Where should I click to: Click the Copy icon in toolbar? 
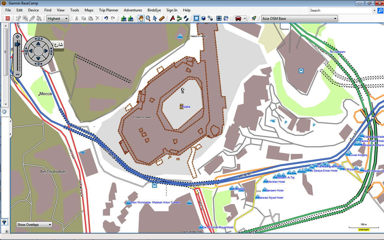(83, 18)
